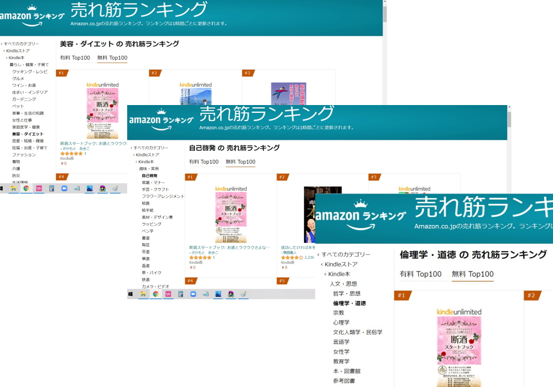The width and height of the screenshot is (553, 387).
Task: Click the scrollbar of the 自己啓発 ranking window
Action: 509,119
